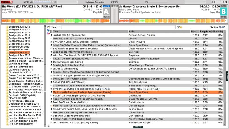This screenshot has width=229, height=129.
Task: Click the Christmas songs folder icon
Action: (x=7, y=64)
